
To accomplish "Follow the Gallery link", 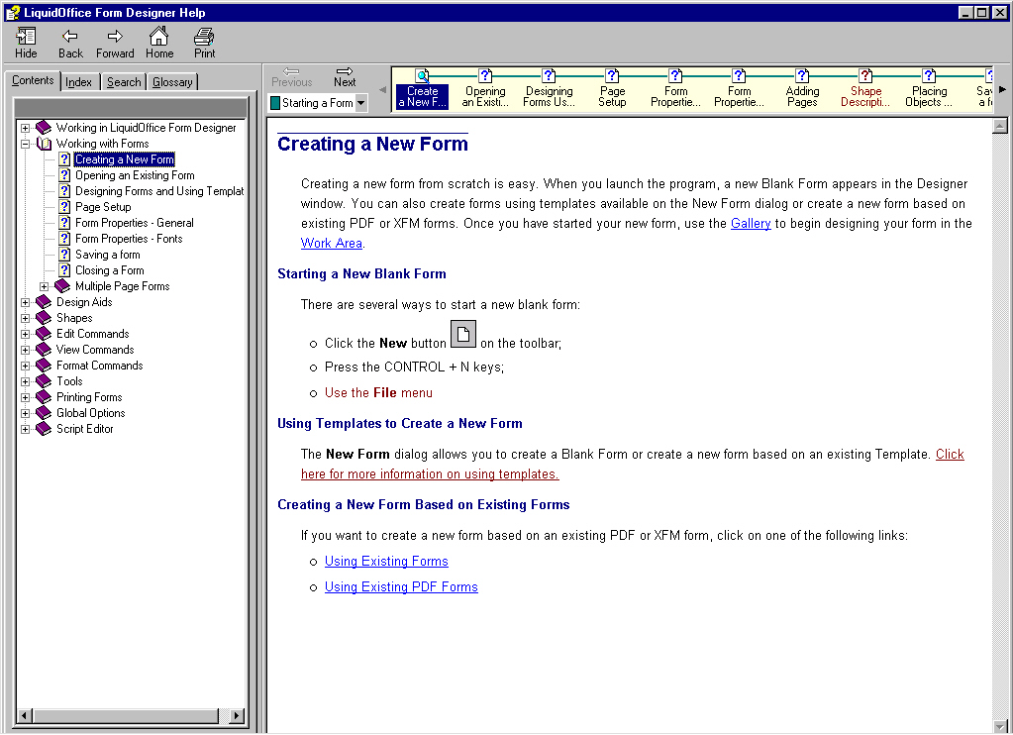I will 750,224.
